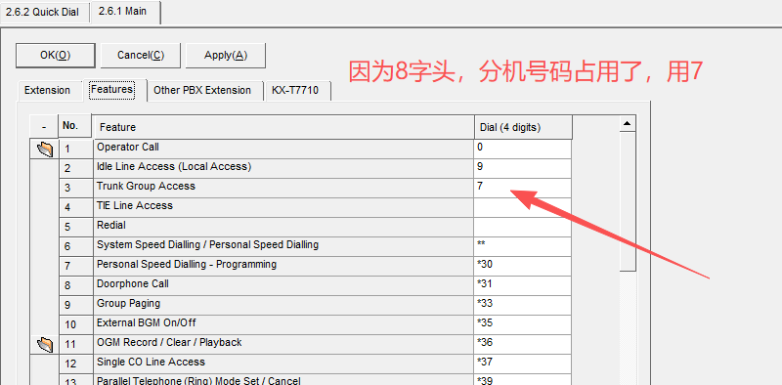782x385 pixels.
Task: Click row number 12 cell
Action: (x=76, y=364)
